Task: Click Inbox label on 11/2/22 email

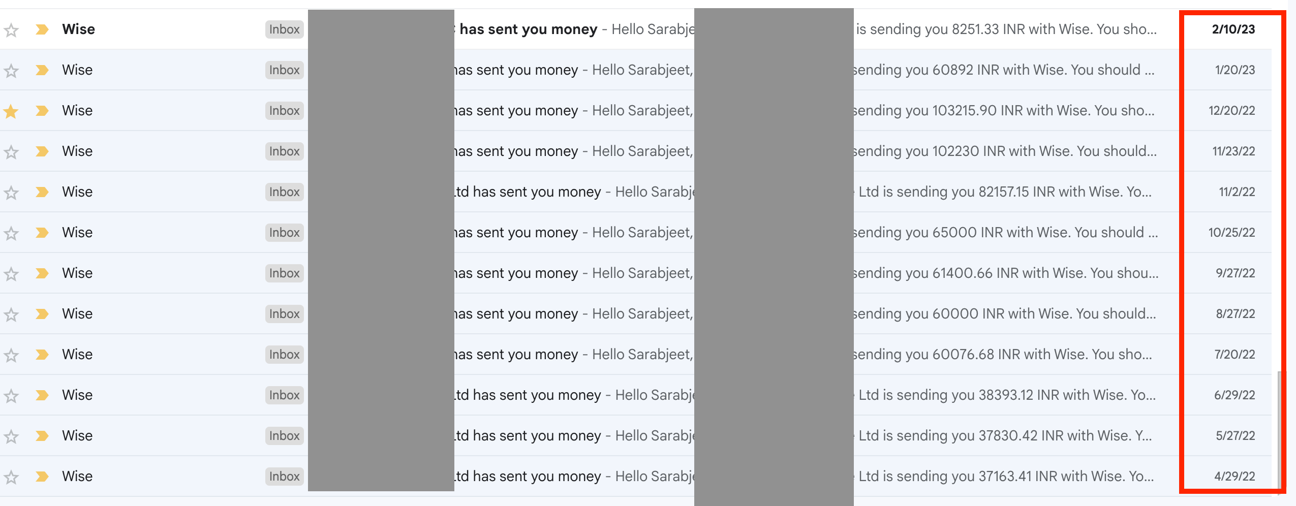Action: coord(284,192)
